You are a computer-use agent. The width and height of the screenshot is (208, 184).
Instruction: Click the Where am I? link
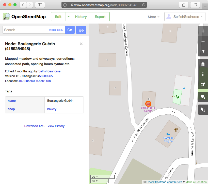56,30
